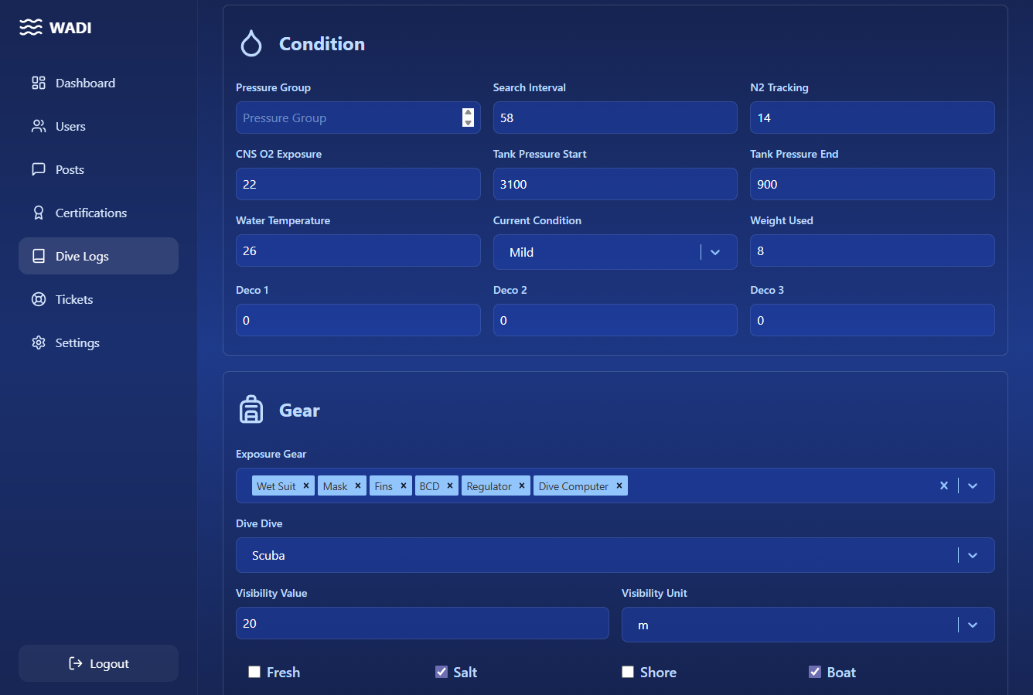The height and width of the screenshot is (695, 1033).
Task: Click the Certifications badge icon
Action: click(39, 213)
